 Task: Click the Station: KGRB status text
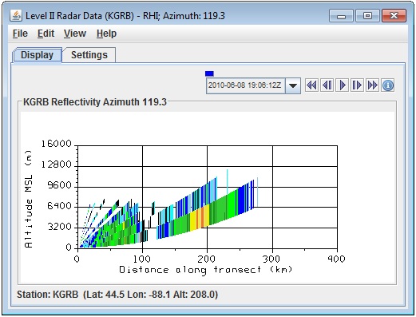117,295
